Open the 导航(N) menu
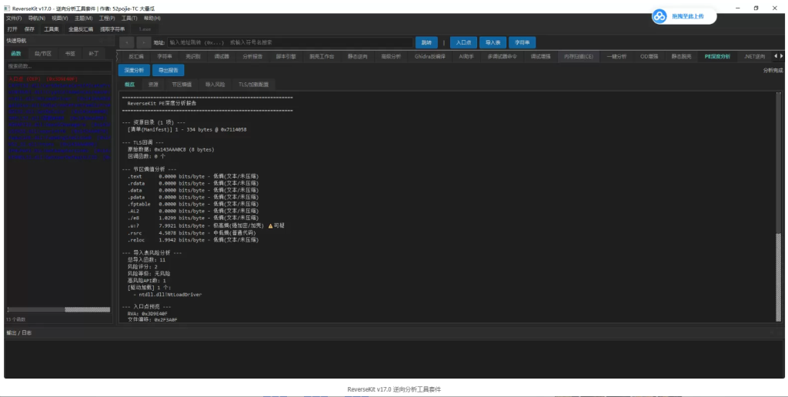Viewport: 788px width, 397px height. 36,18
